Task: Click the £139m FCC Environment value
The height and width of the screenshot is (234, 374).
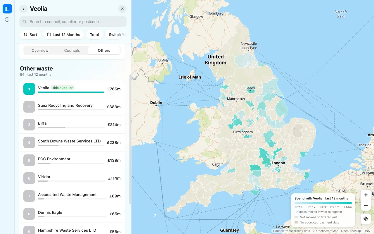Action: point(114,160)
